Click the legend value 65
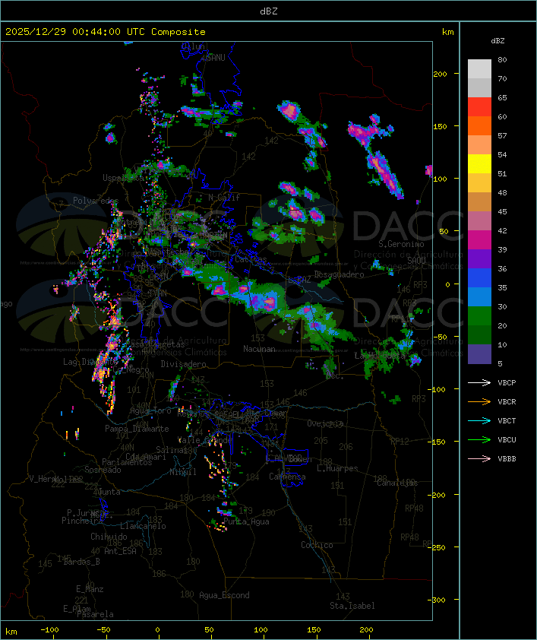 coord(502,97)
